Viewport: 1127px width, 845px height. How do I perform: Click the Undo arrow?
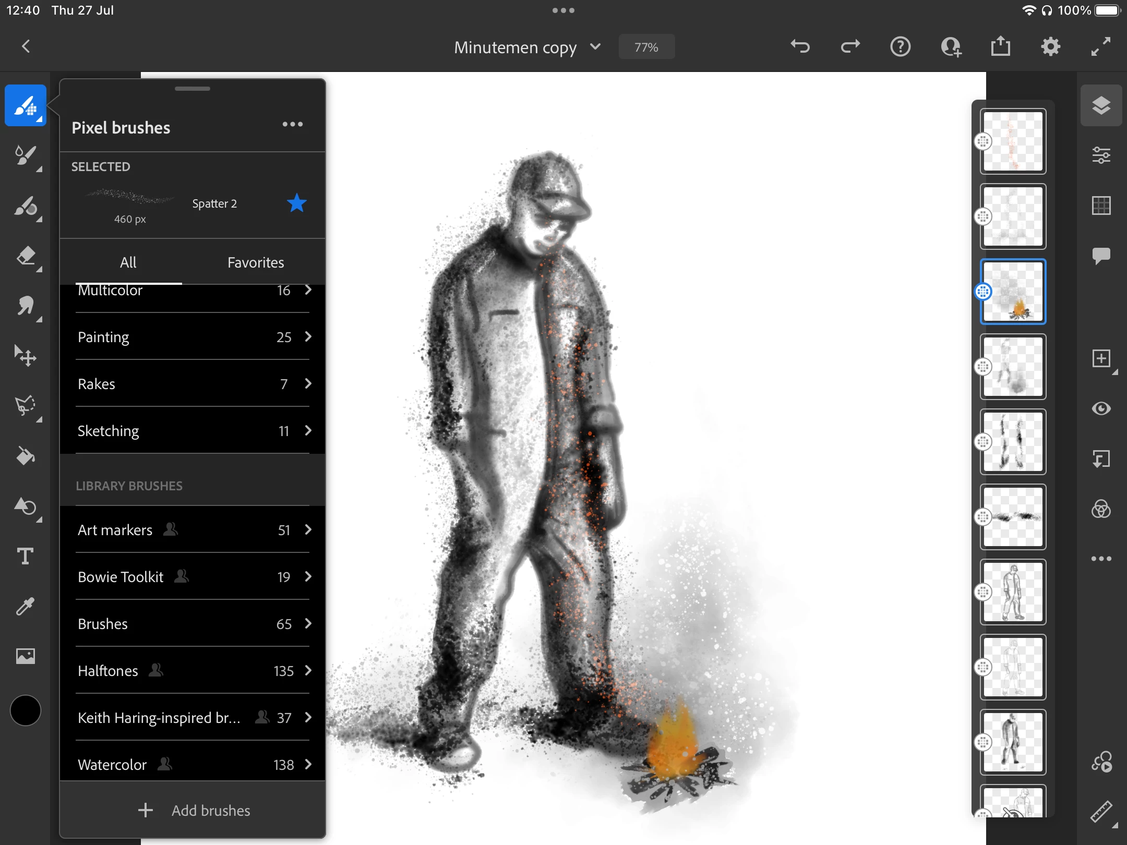coord(800,47)
